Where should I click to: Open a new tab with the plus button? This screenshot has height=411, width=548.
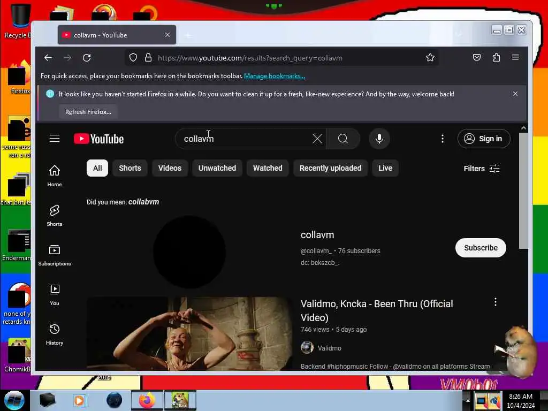point(188,35)
